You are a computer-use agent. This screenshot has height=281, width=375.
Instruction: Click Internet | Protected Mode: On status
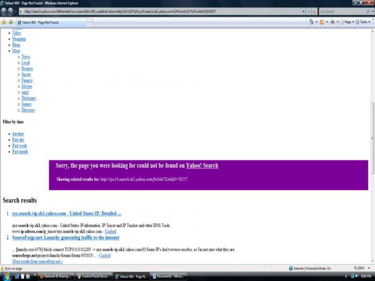pyautogui.click(x=309, y=269)
